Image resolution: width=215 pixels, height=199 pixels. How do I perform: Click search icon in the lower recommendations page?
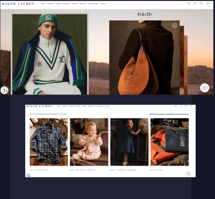175,106
